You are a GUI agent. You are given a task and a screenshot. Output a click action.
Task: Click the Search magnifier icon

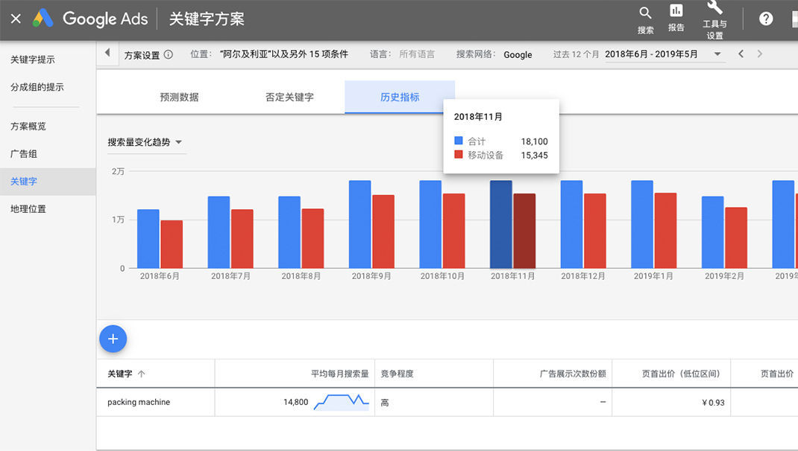645,13
